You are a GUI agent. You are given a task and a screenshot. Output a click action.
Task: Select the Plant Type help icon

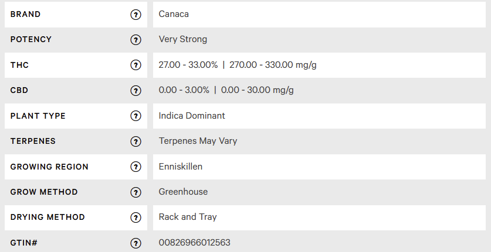point(136,116)
